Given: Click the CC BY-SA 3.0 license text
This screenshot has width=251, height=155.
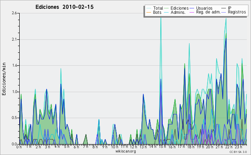Looking at the screenshot, I should click(238, 152).
